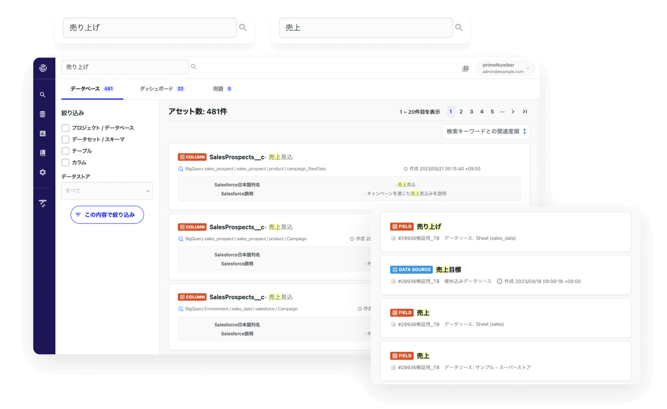
Task: Click the data lineage icon in the sidebar
Action: [43, 203]
